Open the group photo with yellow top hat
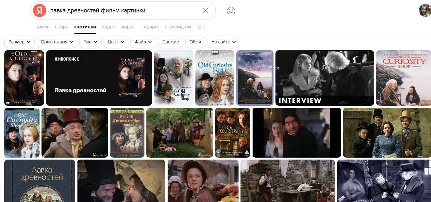Screen dimensions: 431x202 click(387, 132)
